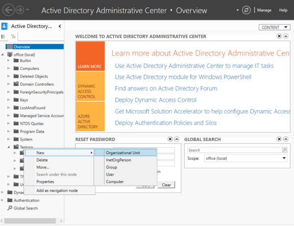Click the refresh icon in header
The image size is (294, 226).
coord(247,10)
